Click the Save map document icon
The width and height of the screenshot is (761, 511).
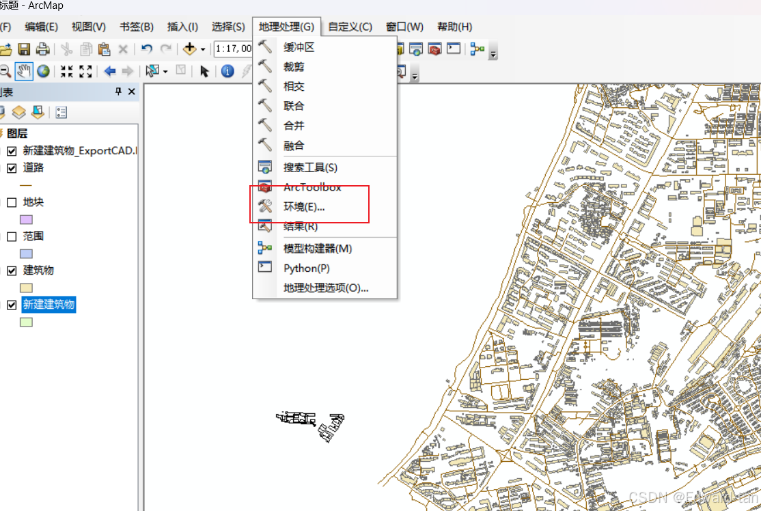click(24, 49)
